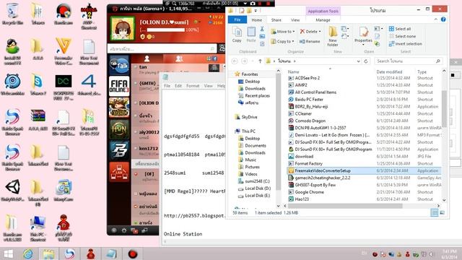This screenshot has width=462, height=260.
Task: Open Notepad Edit menu
Action: [x=178, y=86]
